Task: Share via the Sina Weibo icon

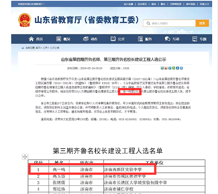Action: pyautogui.click(x=166, y=68)
